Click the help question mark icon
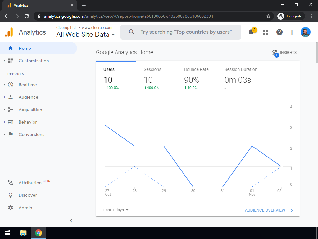 pos(279,32)
